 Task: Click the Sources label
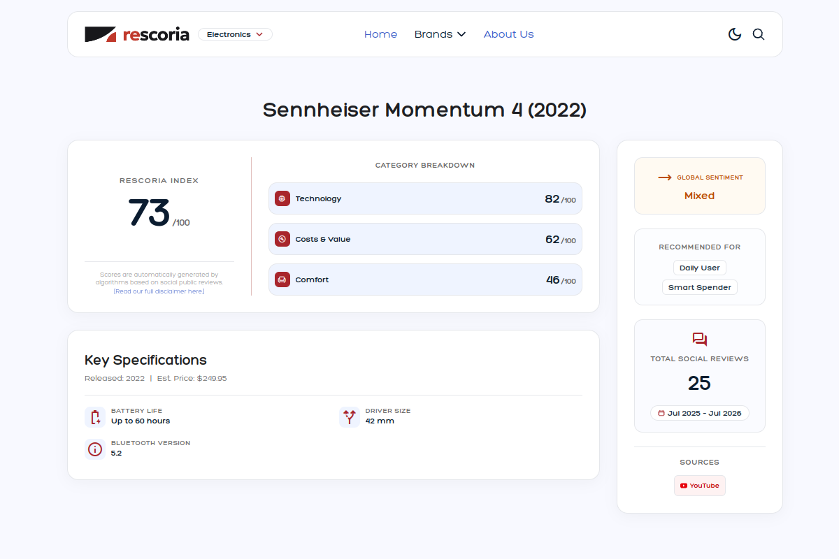pyautogui.click(x=700, y=462)
